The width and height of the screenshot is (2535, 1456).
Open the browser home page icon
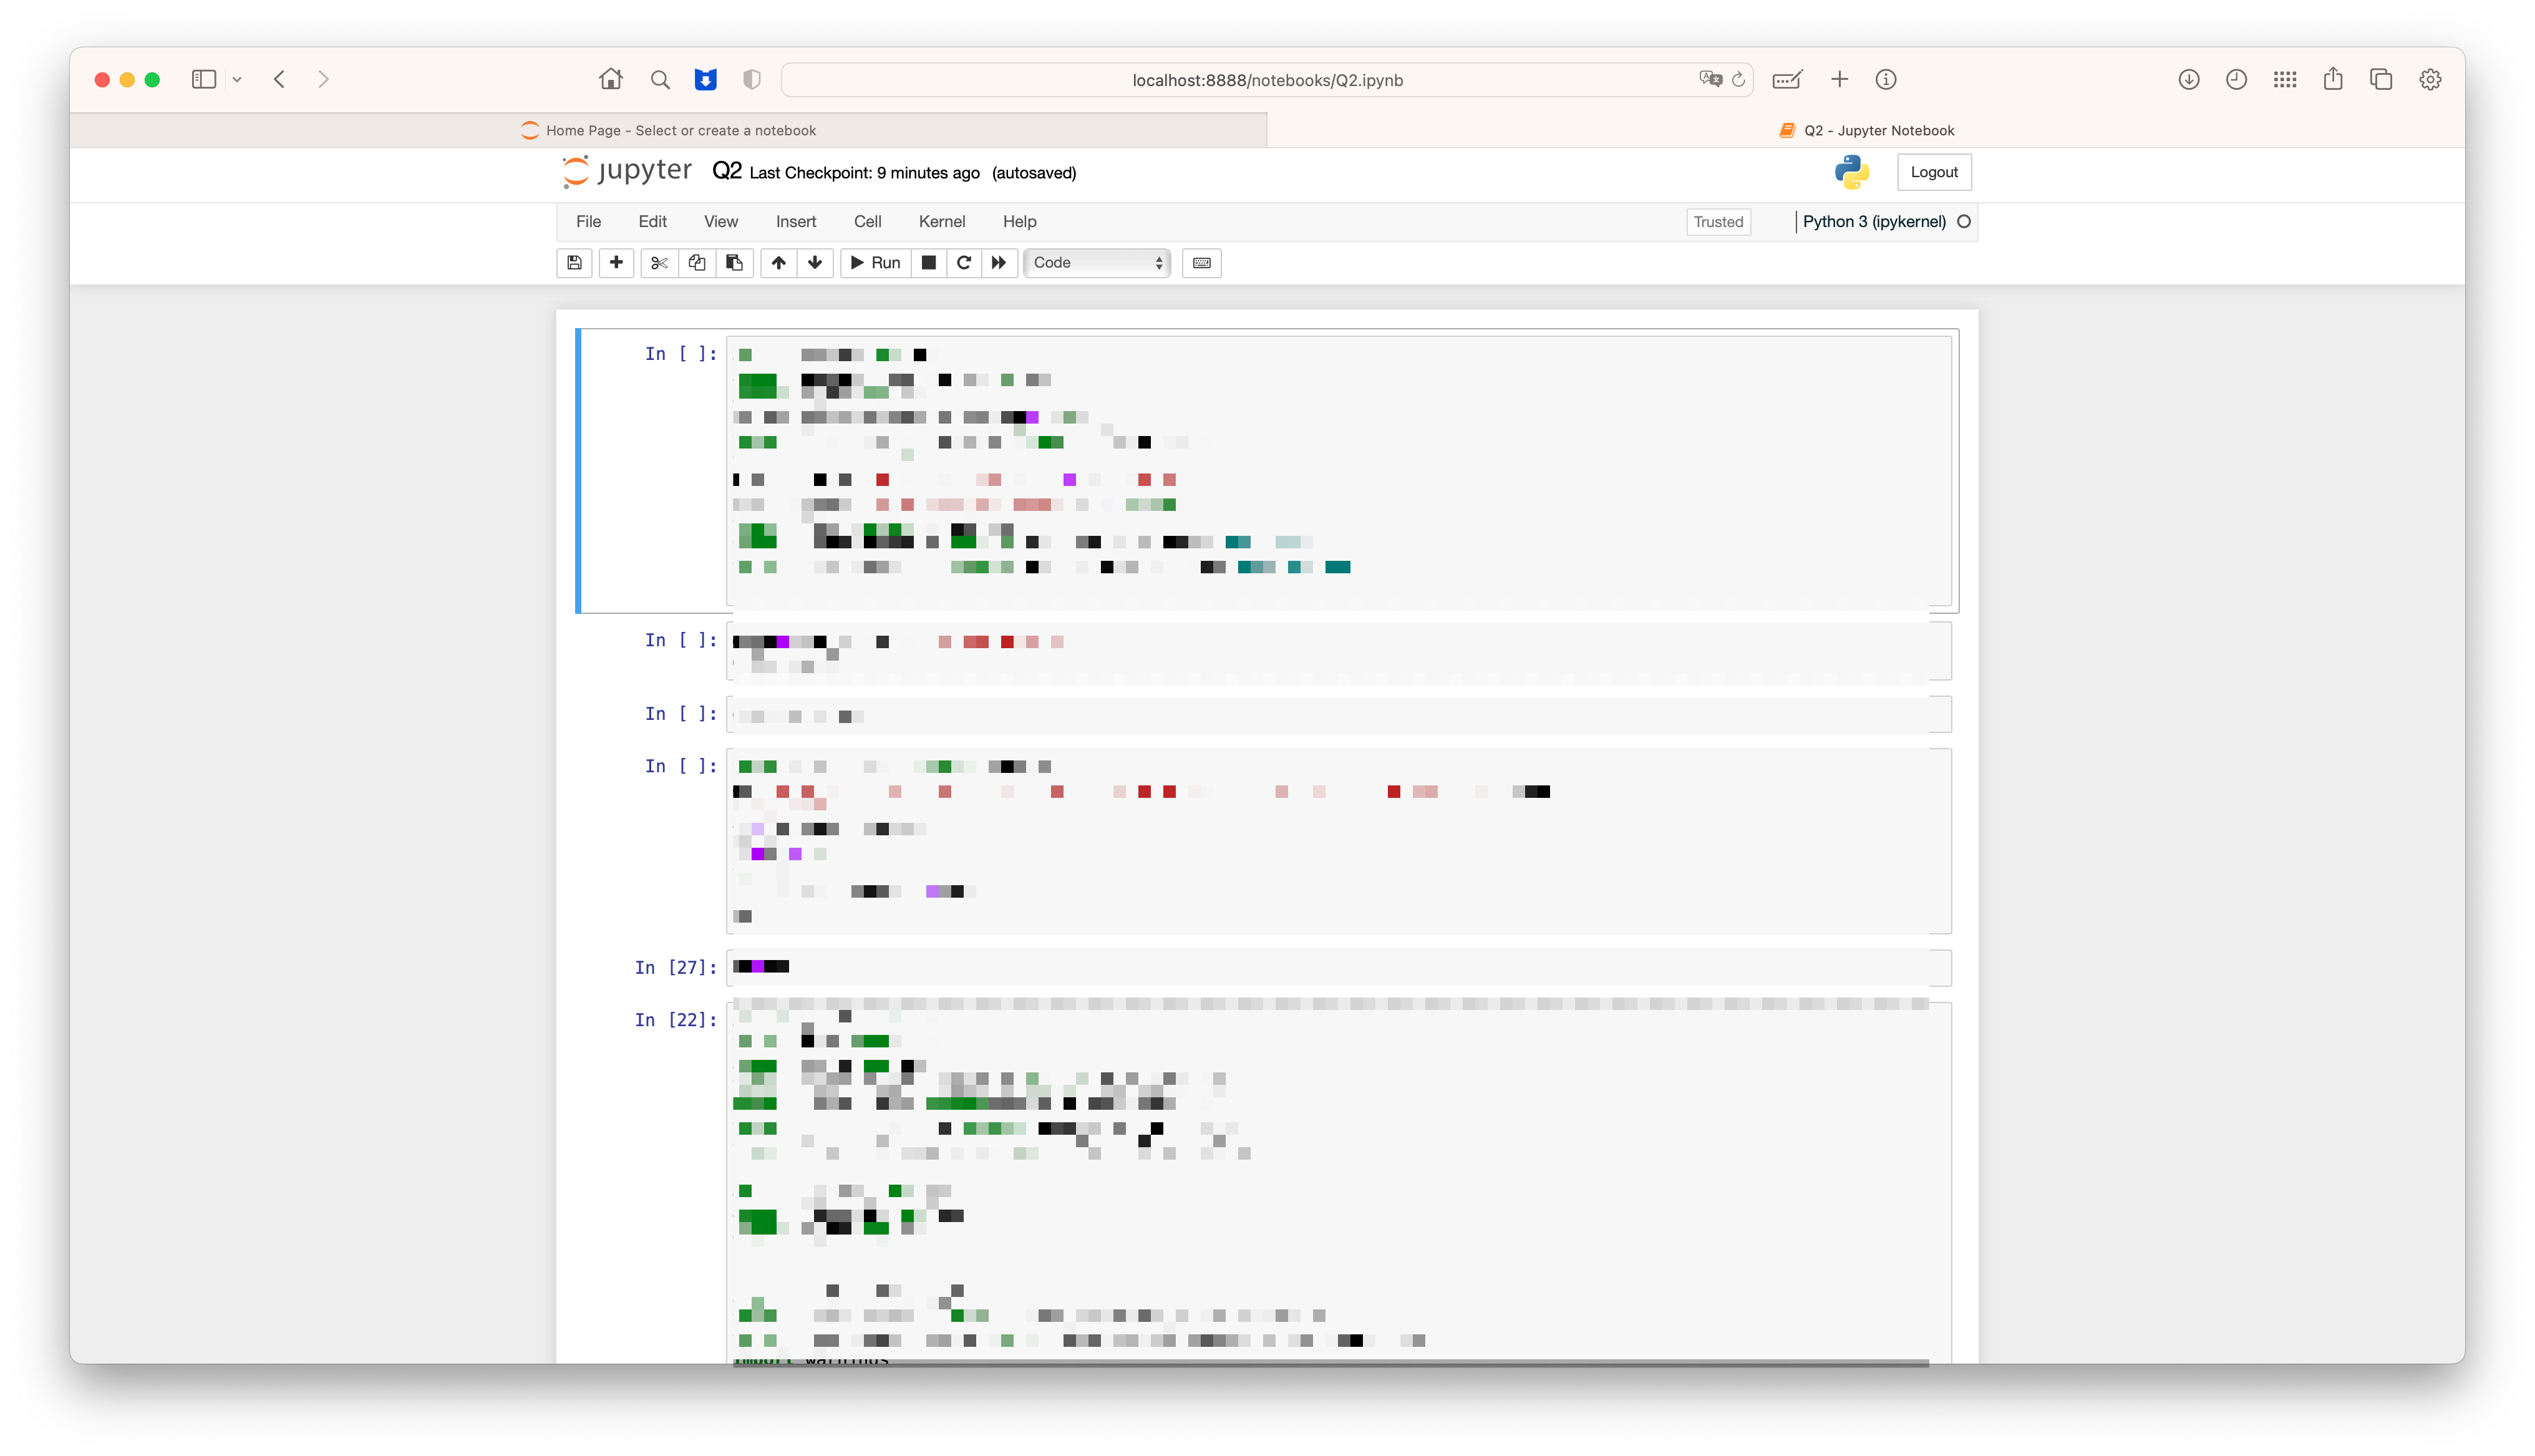[x=611, y=79]
